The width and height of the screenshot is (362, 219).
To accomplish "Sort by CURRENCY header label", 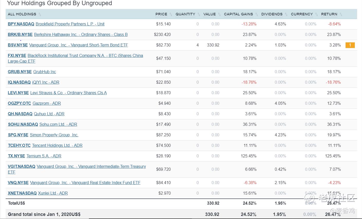I will pyautogui.click(x=302, y=14).
